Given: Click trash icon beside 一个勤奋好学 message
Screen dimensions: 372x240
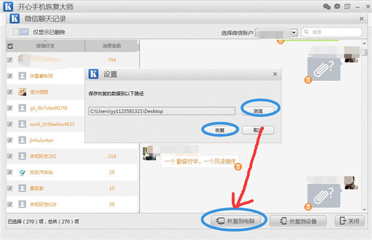Looking at the screenshot, I should (x=238, y=167).
